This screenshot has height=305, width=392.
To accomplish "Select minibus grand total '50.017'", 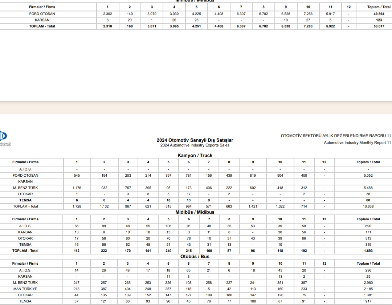I will [379, 26].
